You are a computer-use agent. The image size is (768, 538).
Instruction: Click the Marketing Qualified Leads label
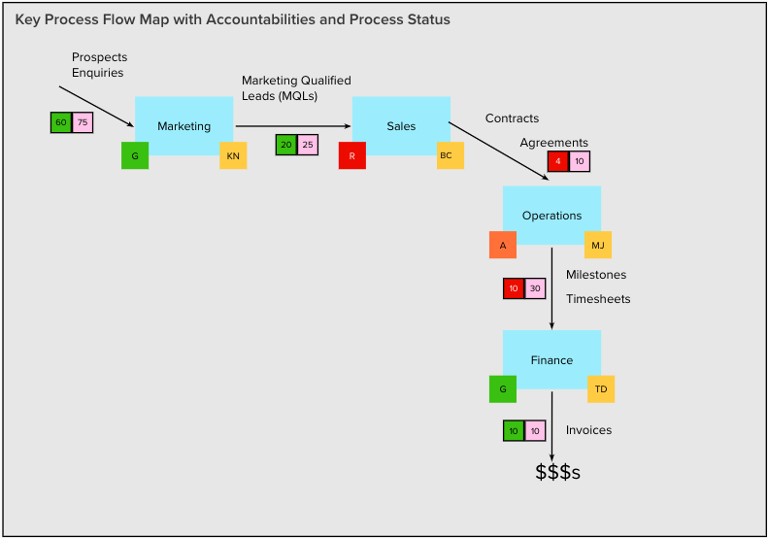coord(296,88)
